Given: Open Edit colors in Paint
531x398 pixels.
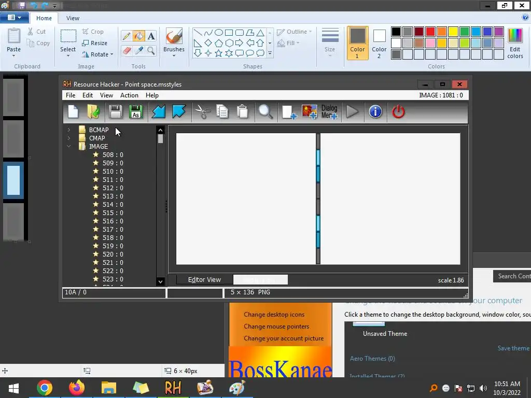Looking at the screenshot, I should 515,44.
